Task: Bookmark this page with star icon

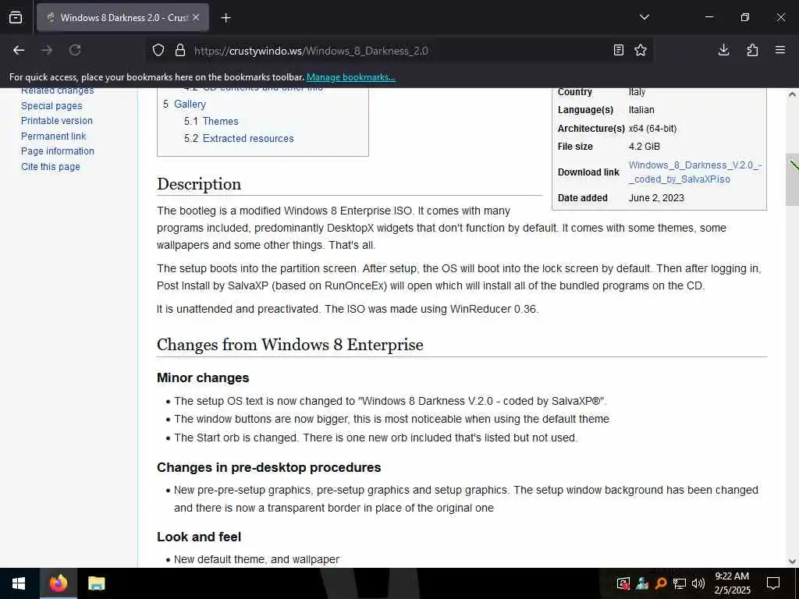Action: [x=641, y=51]
